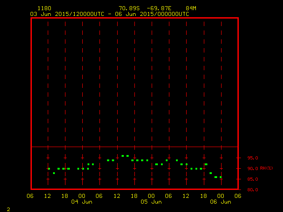Click the "05 Jun" date label
Viewport: 283px width, 212px height.
tap(151, 202)
